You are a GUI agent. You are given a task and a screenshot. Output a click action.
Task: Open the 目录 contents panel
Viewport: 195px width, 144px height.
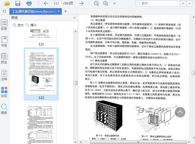4,25
